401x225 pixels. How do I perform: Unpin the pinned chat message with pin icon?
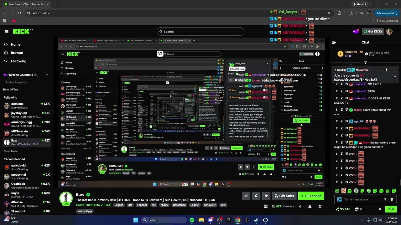(386, 70)
